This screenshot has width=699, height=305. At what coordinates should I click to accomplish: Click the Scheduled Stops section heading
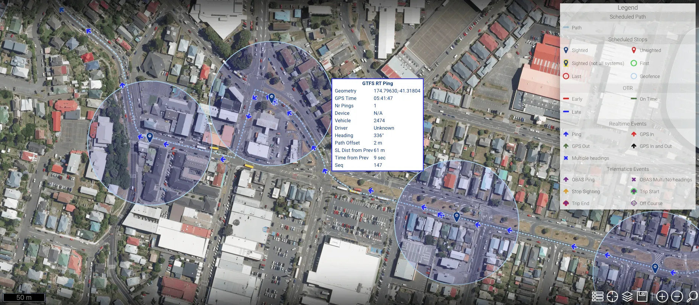point(628,39)
